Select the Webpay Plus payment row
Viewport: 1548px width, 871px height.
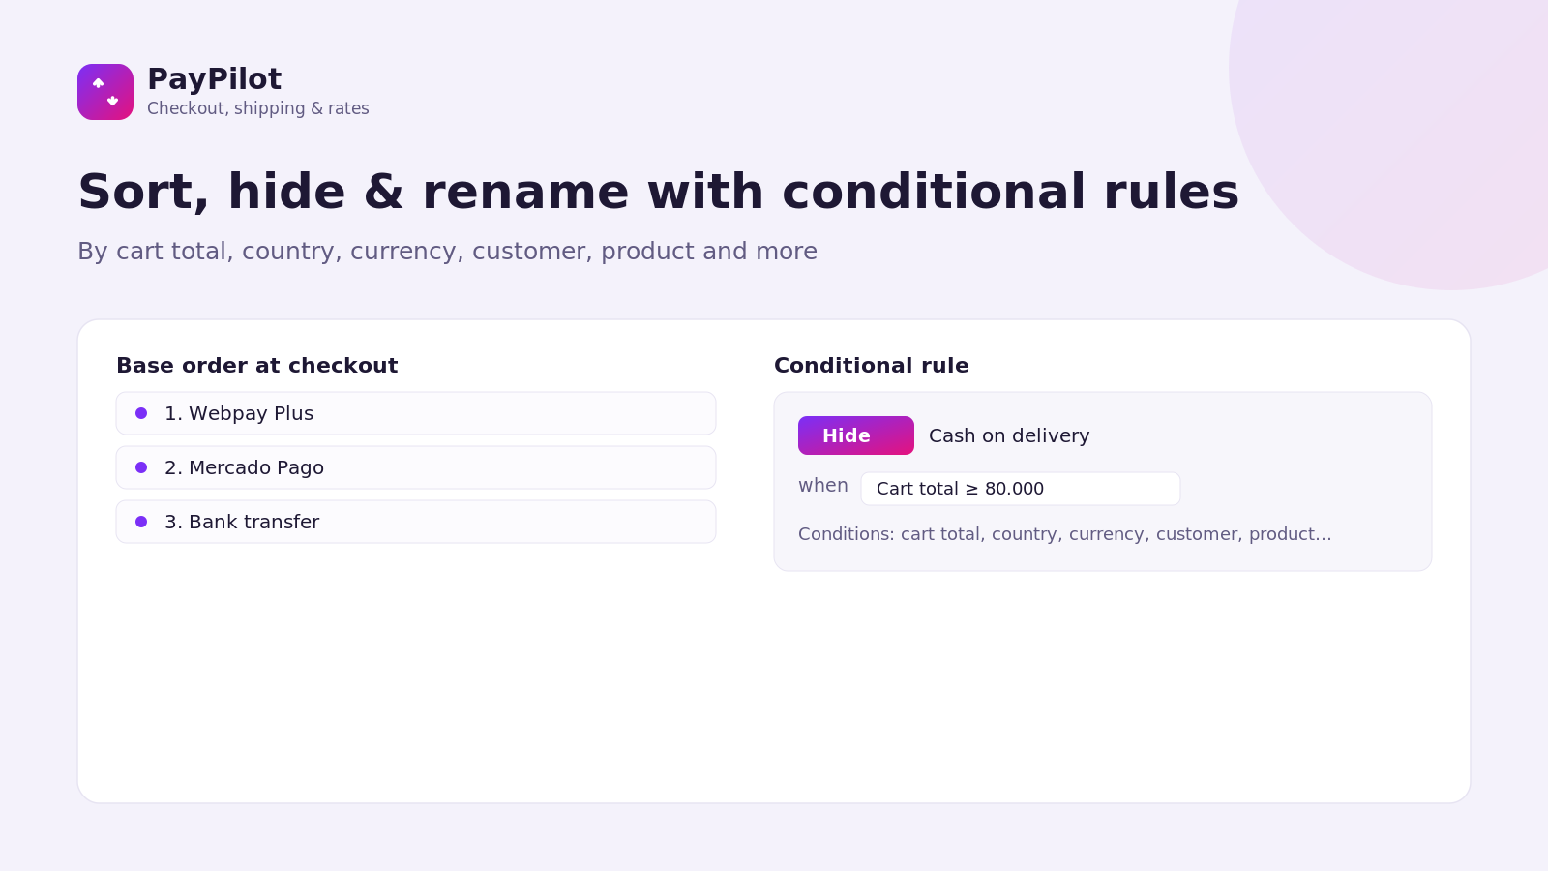416,413
